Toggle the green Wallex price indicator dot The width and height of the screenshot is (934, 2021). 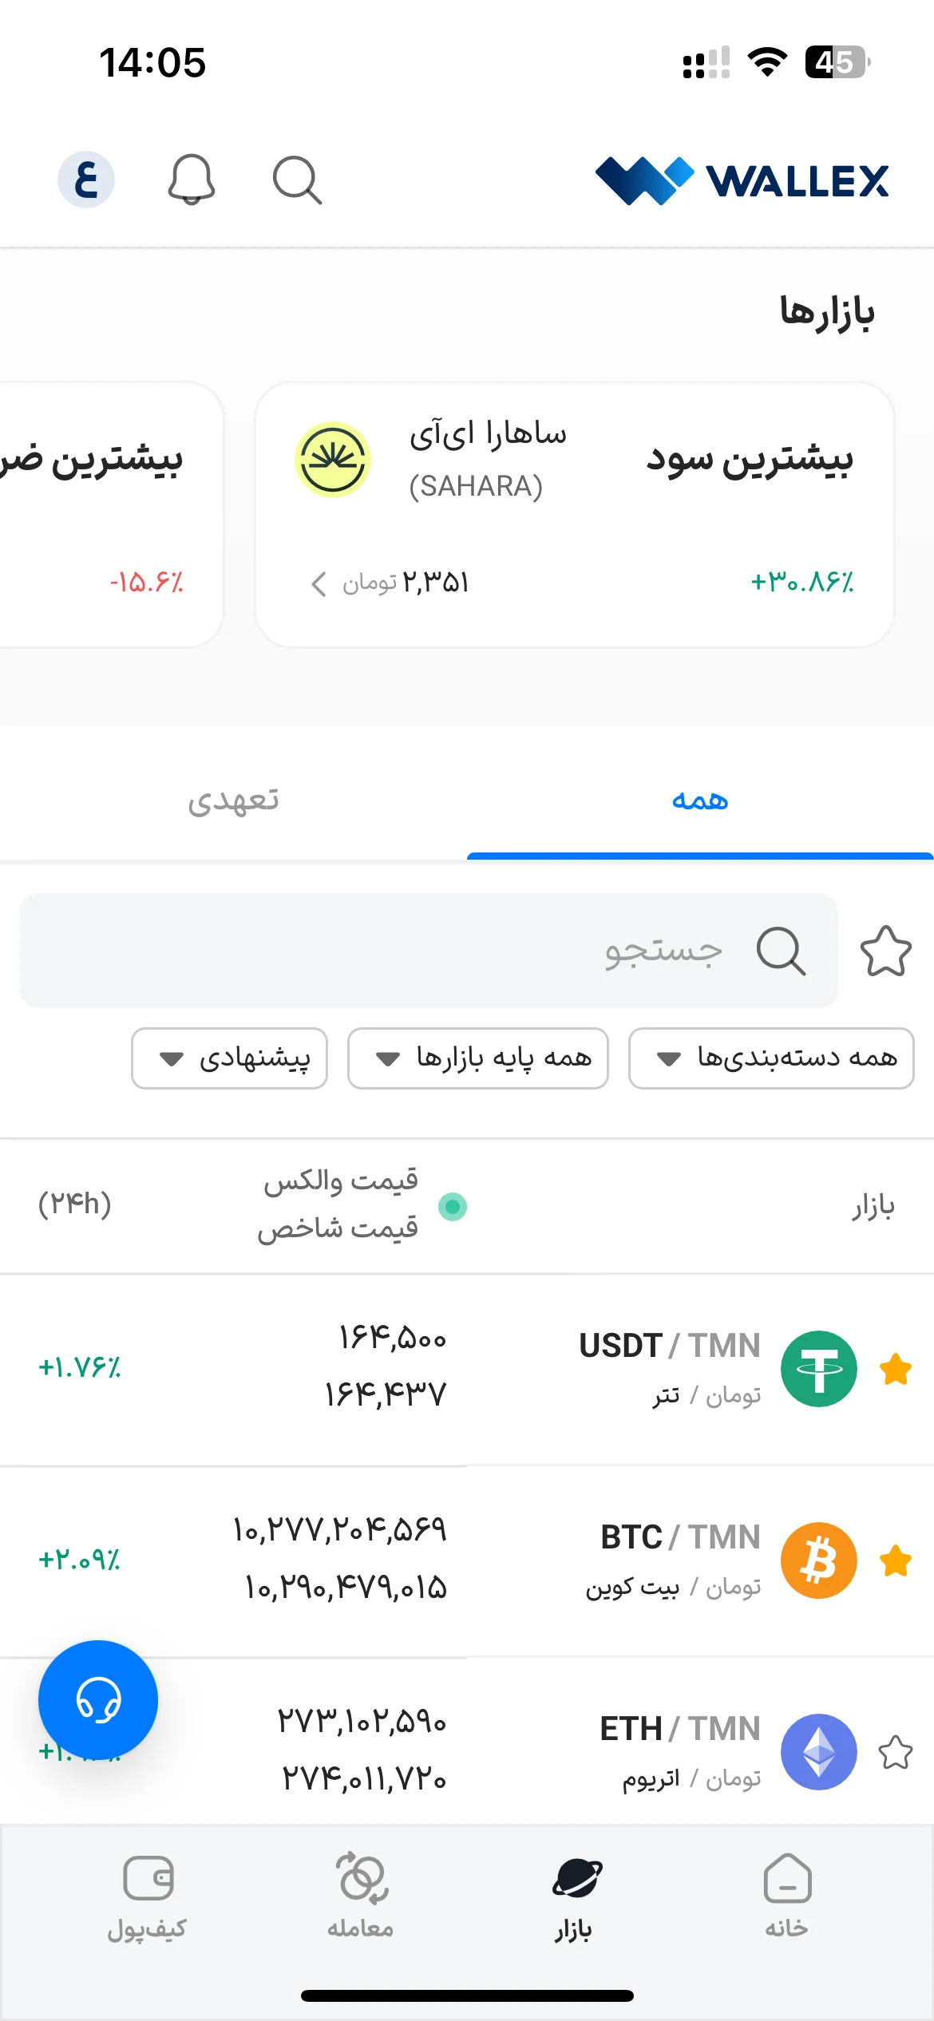pos(453,1206)
